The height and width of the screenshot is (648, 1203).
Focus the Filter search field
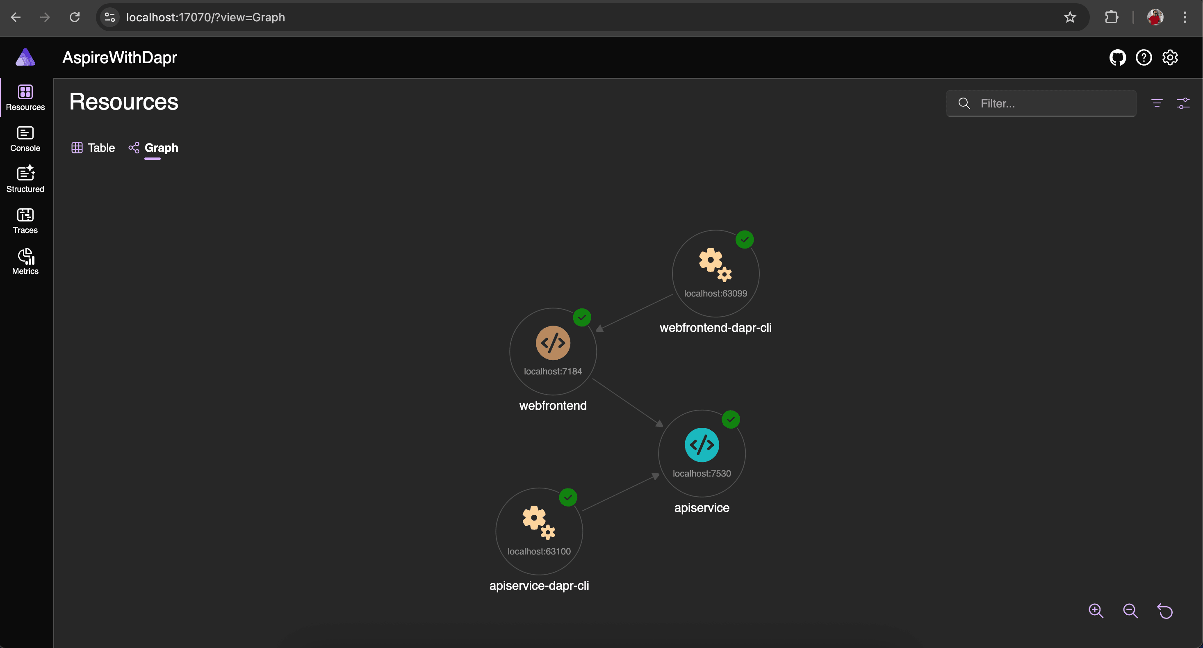(1041, 103)
